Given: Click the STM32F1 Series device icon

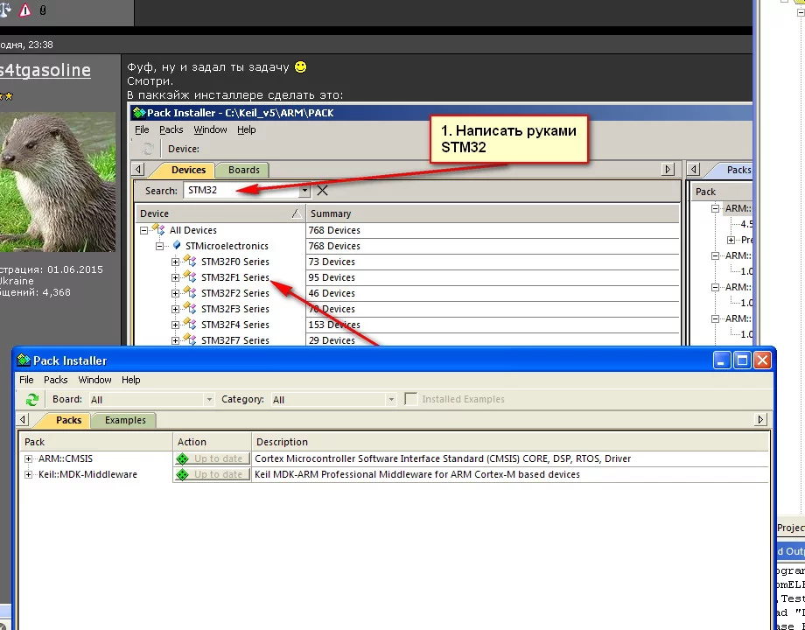Looking at the screenshot, I should [190, 277].
